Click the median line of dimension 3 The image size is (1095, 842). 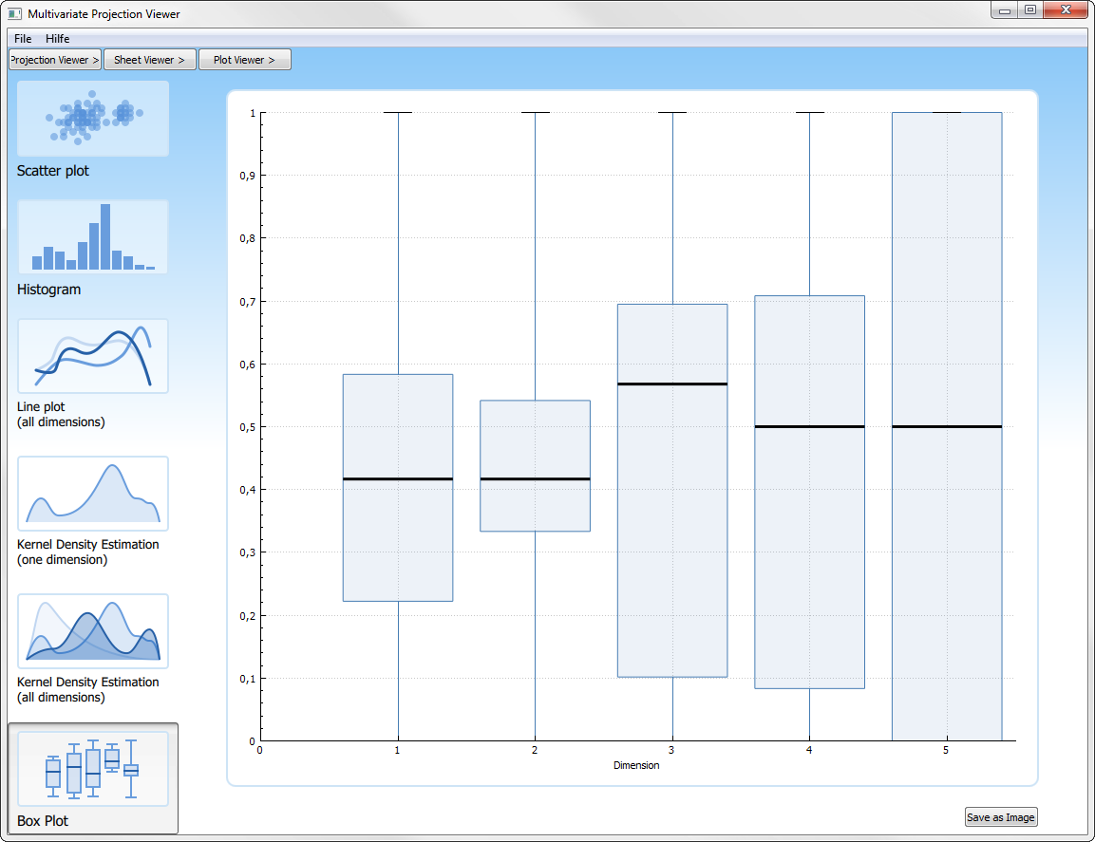(x=672, y=384)
